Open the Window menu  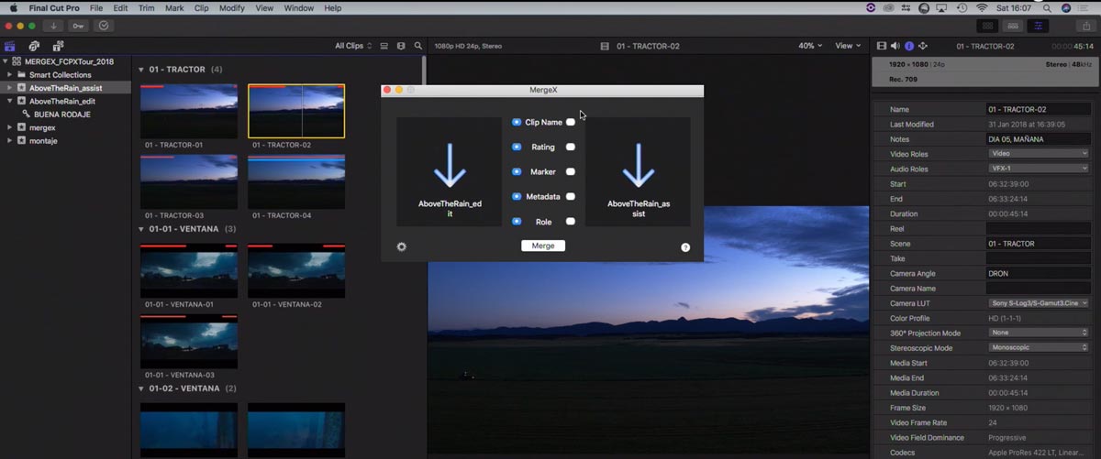(x=299, y=8)
